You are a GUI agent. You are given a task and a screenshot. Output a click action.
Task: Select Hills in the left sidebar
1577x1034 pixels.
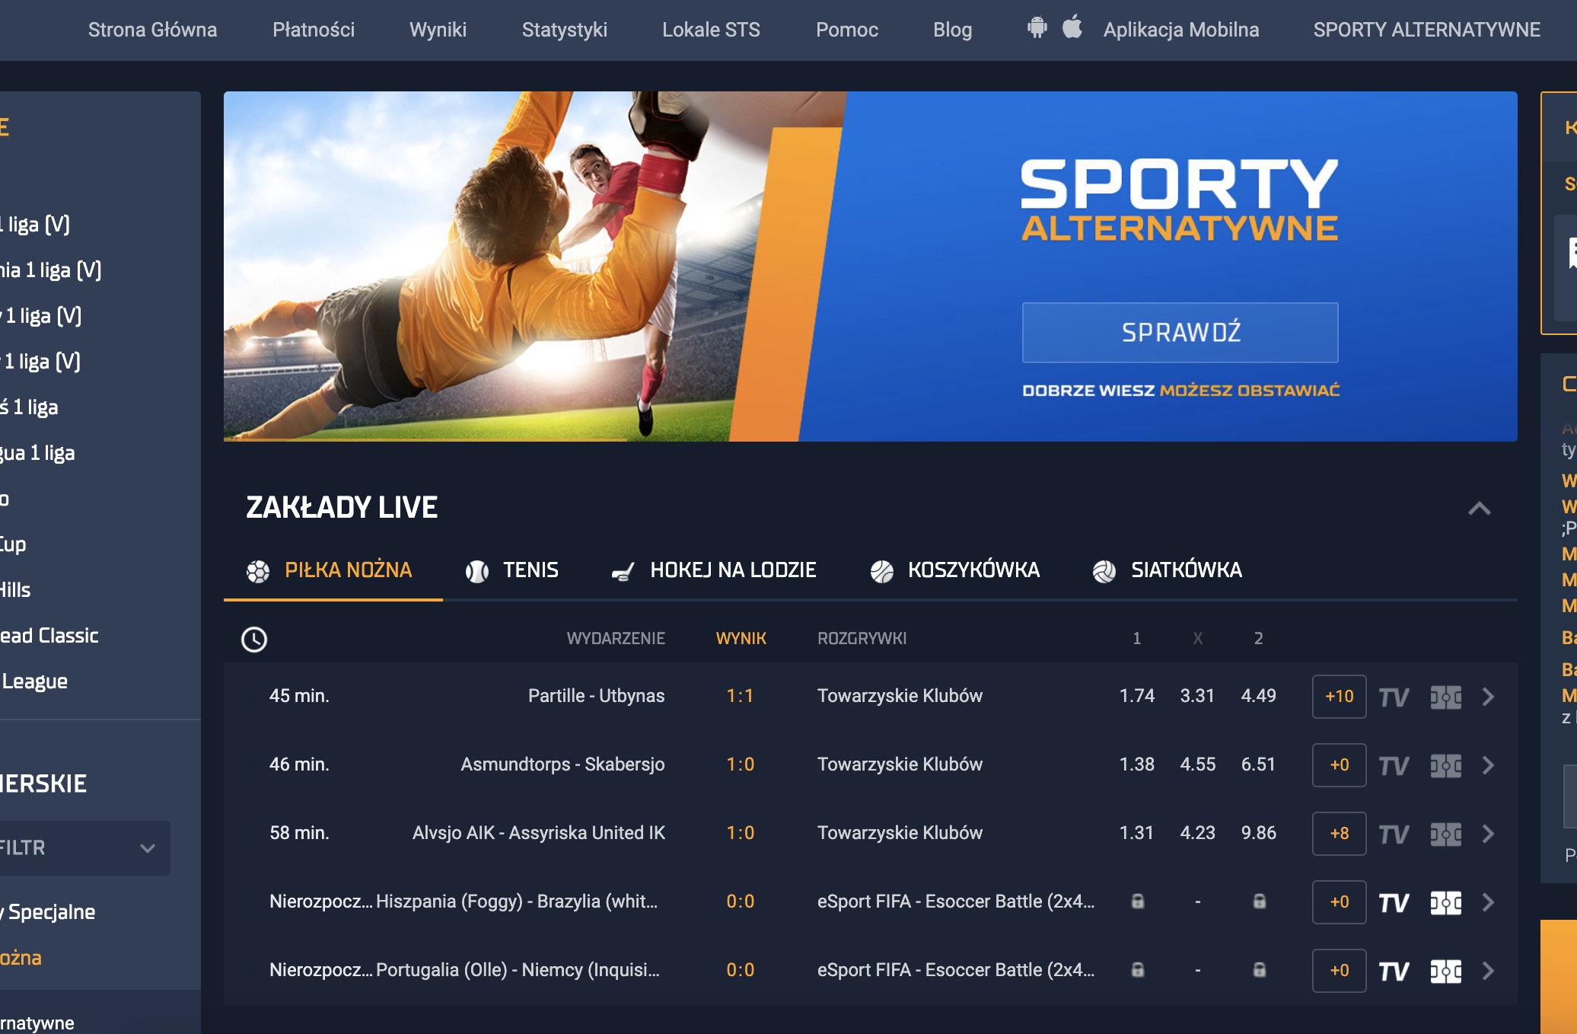[15, 590]
